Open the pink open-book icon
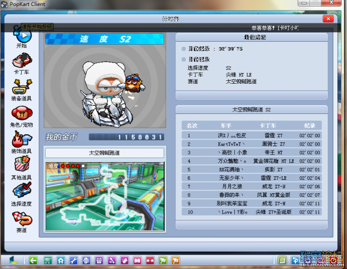The image size is (347, 269). point(137,261)
